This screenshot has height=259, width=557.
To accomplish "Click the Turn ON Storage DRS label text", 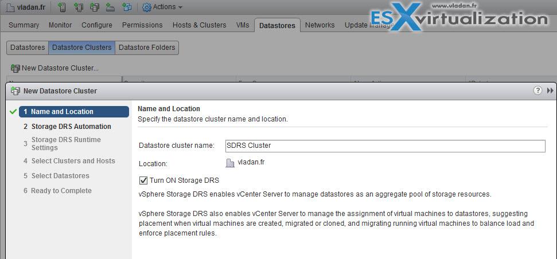I will click(184, 180).
